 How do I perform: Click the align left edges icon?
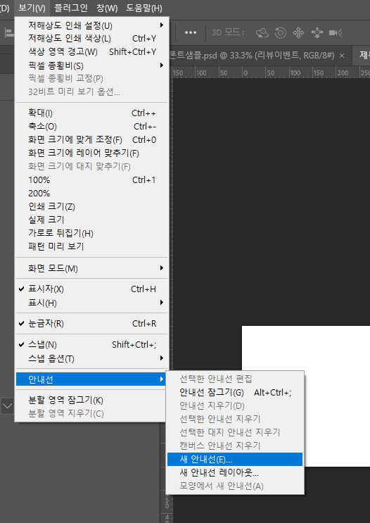[9, 32]
